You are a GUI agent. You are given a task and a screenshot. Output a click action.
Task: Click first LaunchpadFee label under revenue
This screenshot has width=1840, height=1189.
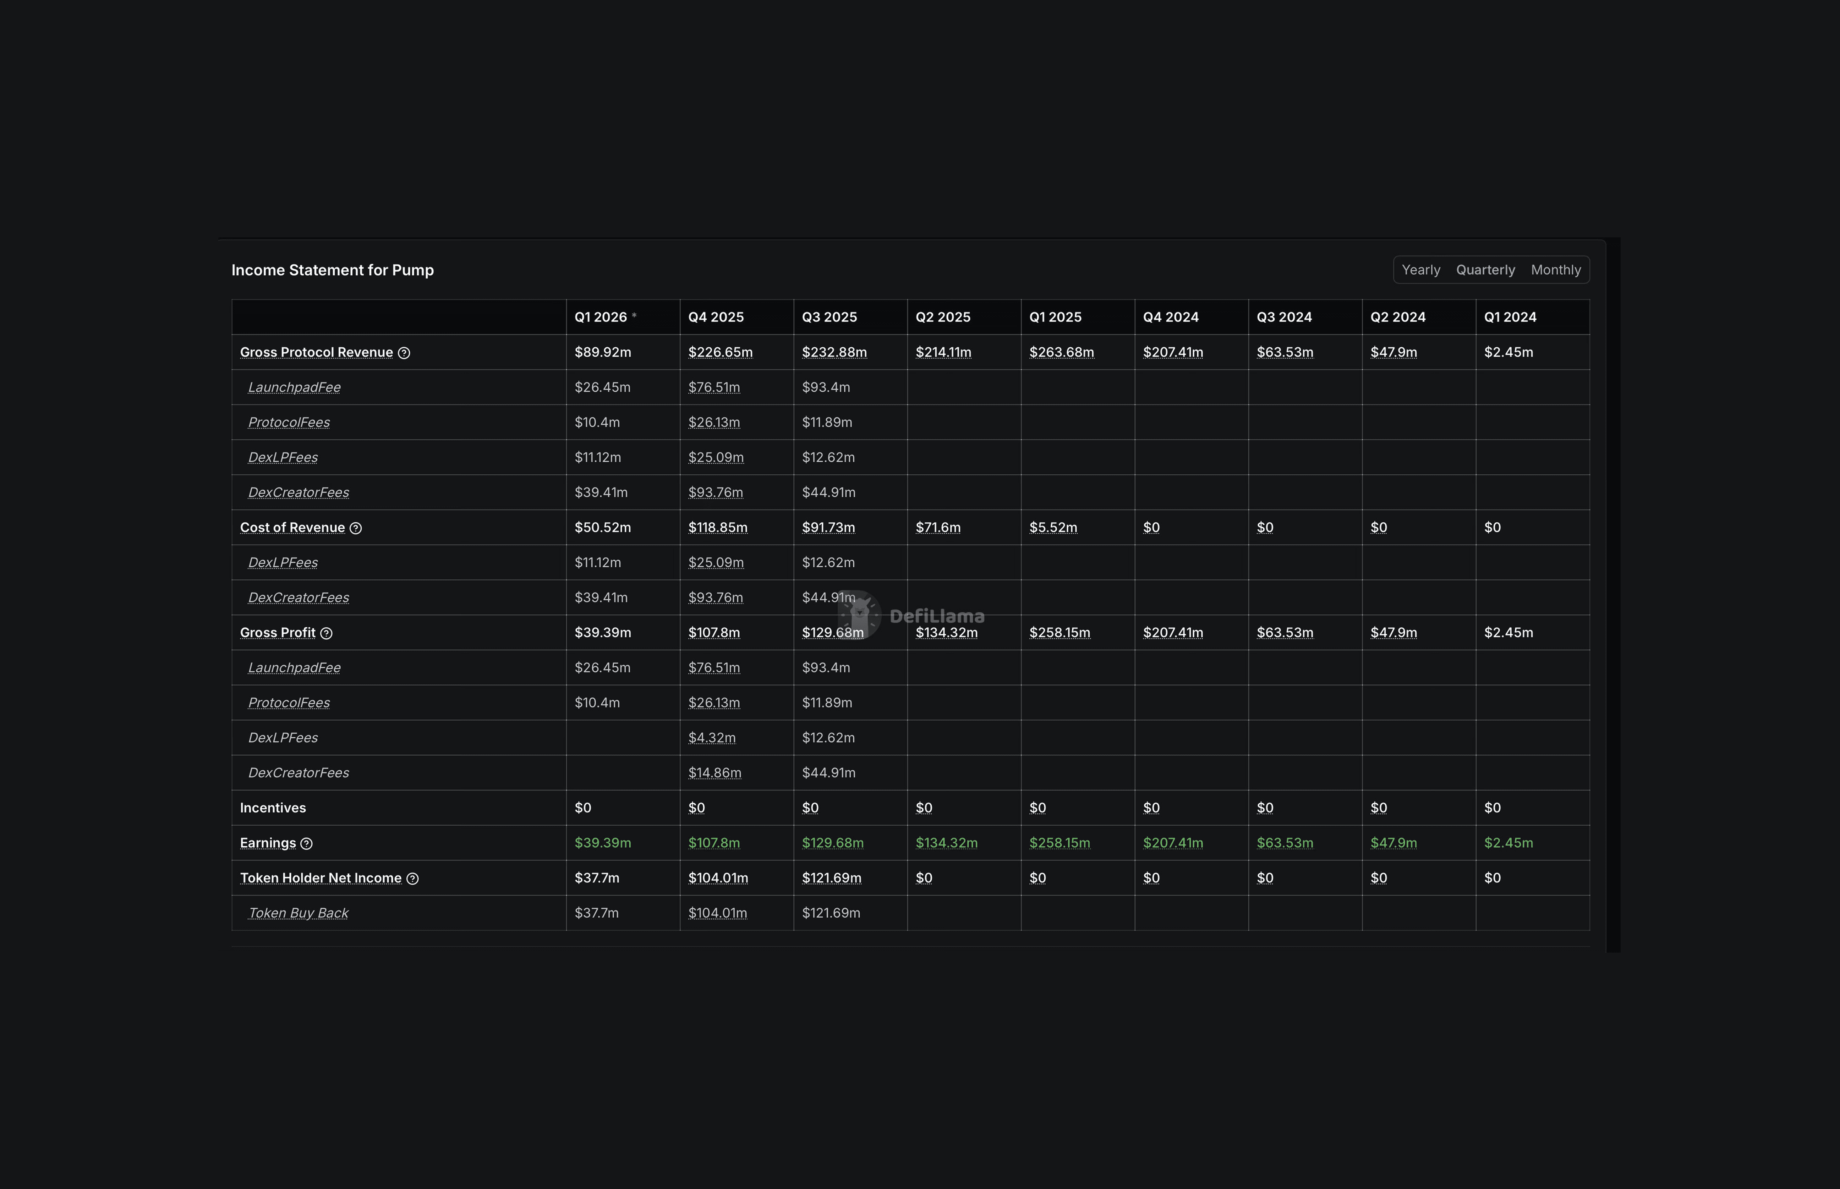(294, 387)
